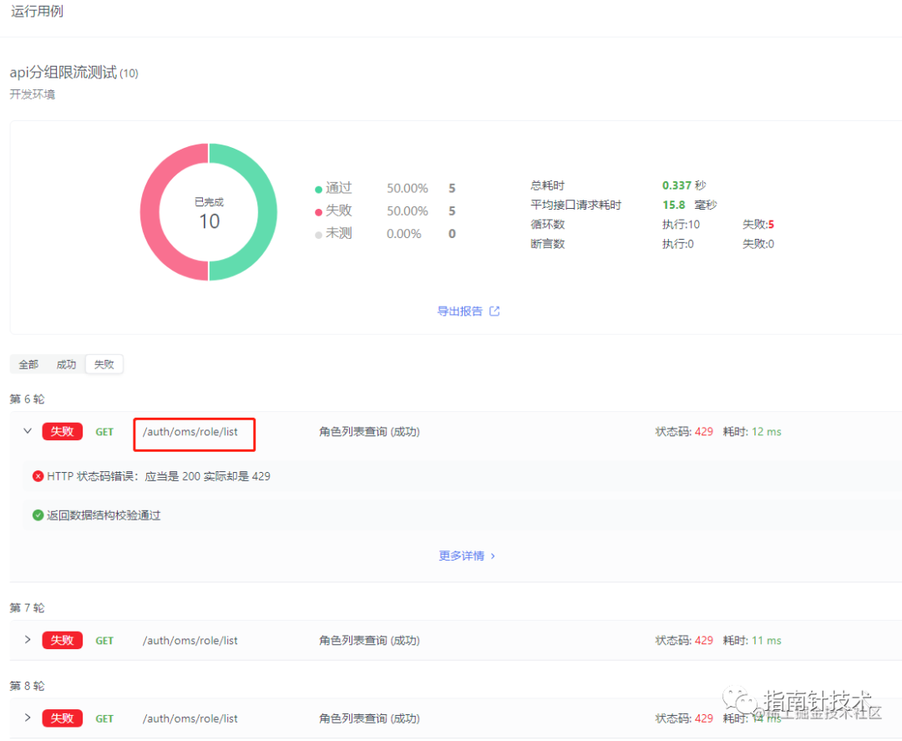The height and width of the screenshot is (741, 902).
Task: Click status code 429 in round 6
Action: (703, 432)
